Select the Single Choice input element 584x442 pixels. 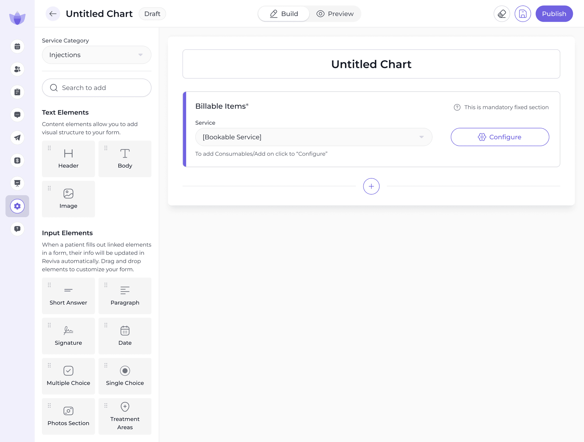click(x=125, y=376)
